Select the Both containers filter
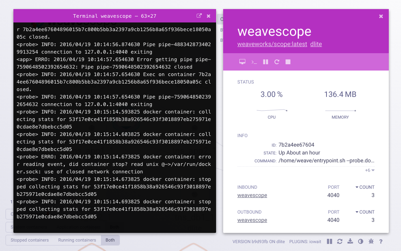401x251 pixels. (x=110, y=240)
